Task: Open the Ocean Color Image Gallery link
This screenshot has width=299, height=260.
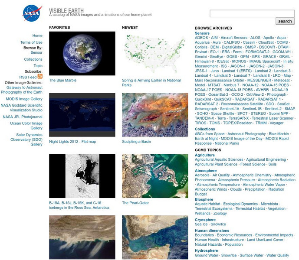Action: 26,126
